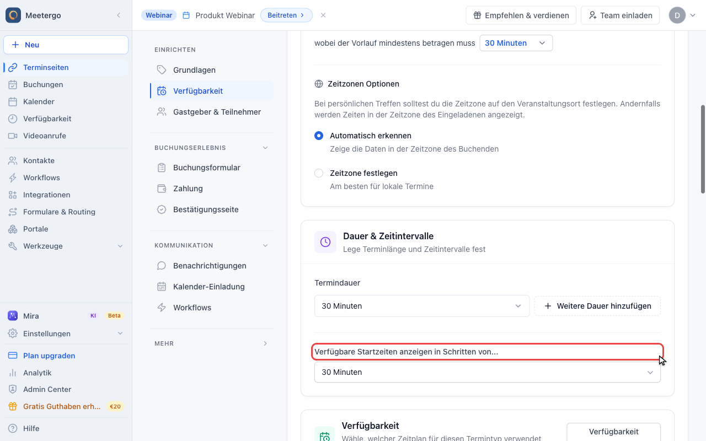Click the Workflows lightning icon in left sidebar
Viewport: 706px width, 441px height.
click(x=13, y=178)
